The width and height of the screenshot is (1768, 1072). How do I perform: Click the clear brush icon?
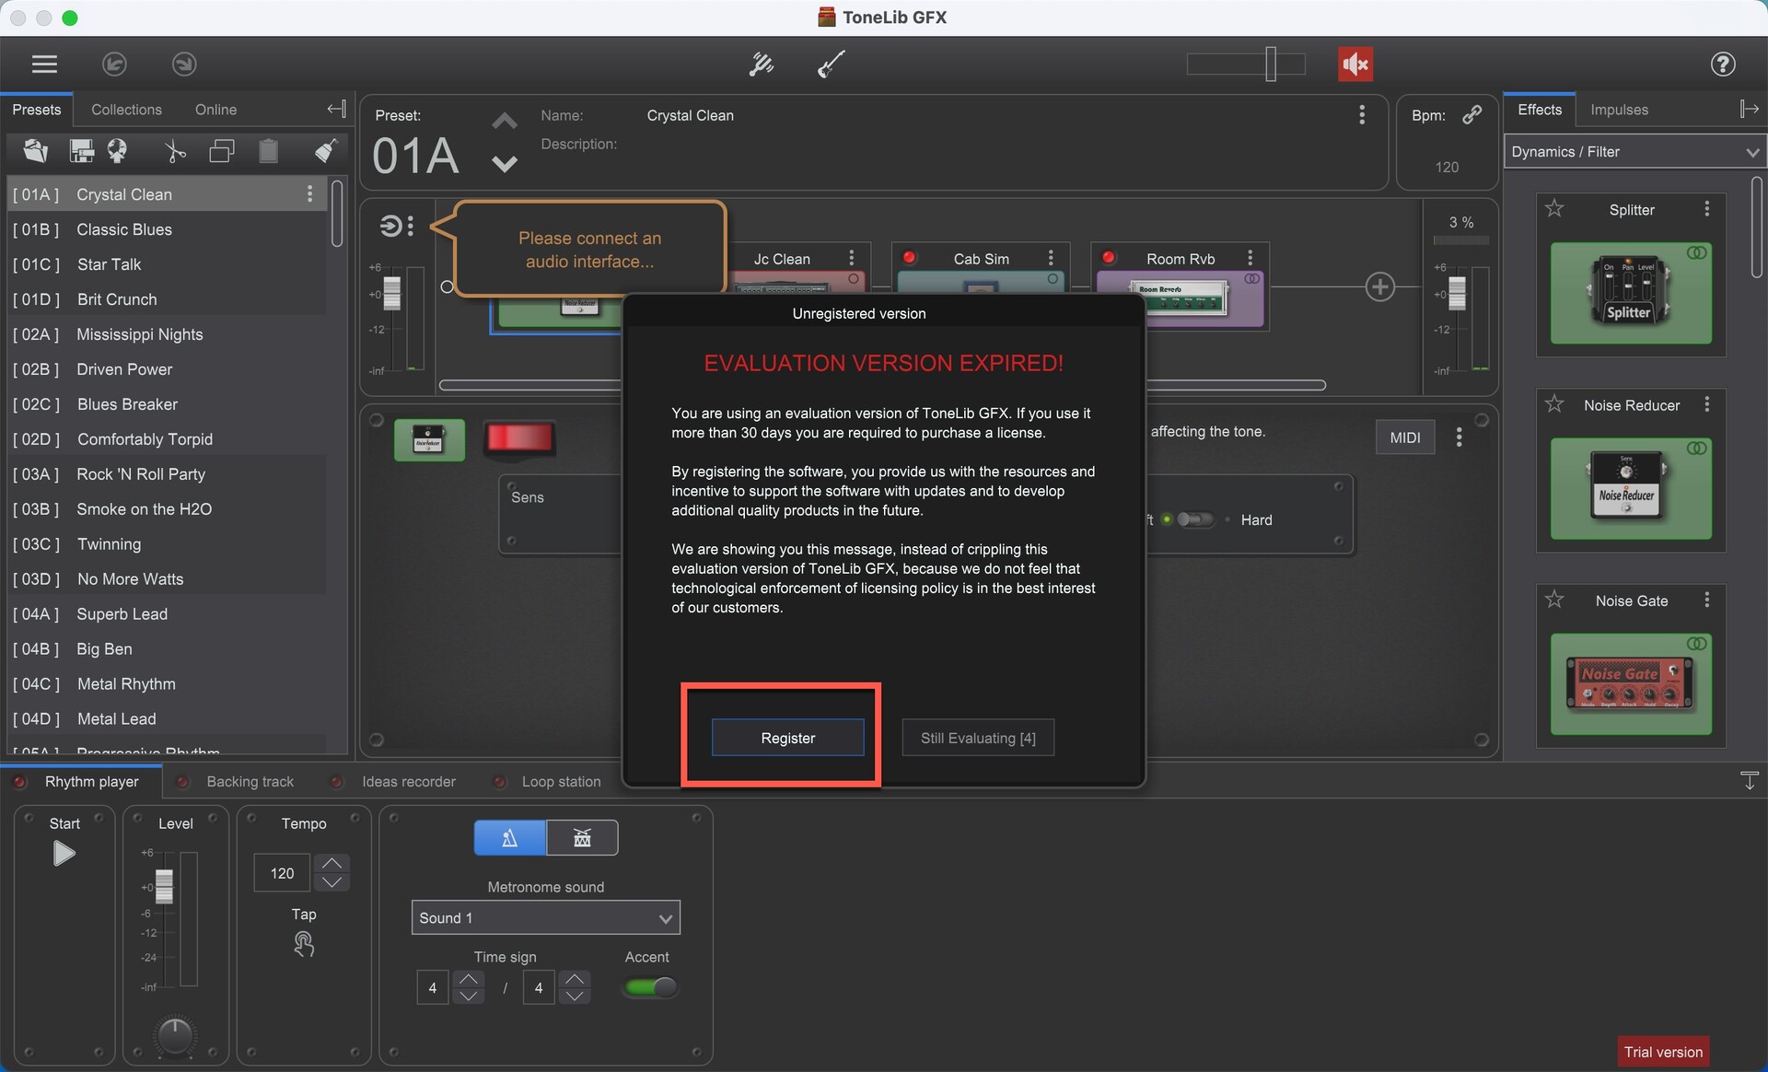pos(326,151)
